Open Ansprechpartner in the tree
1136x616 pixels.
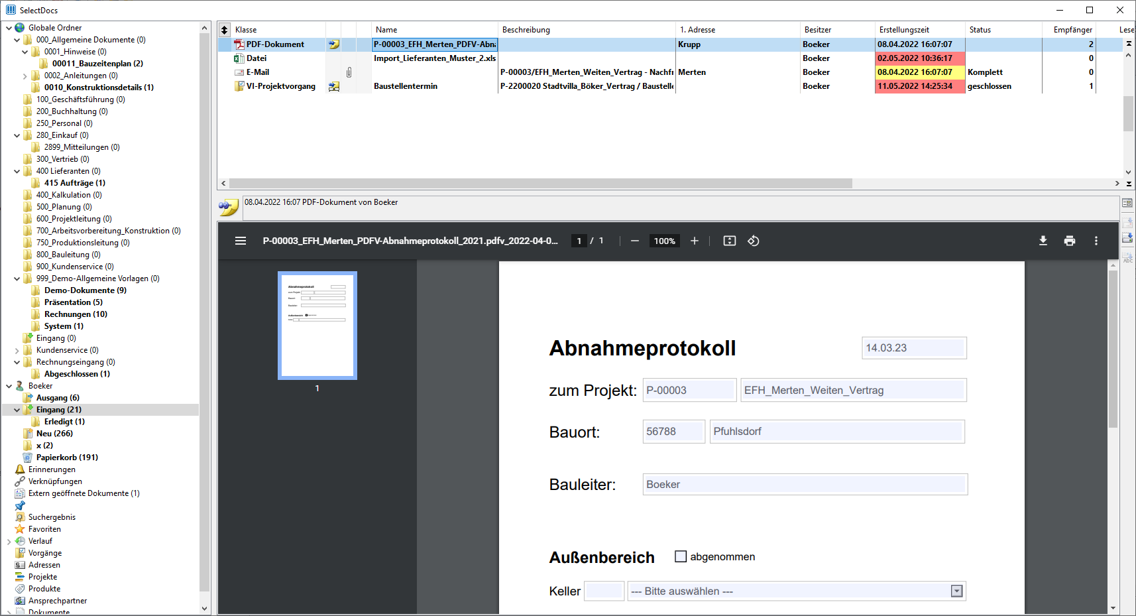point(58,601)
